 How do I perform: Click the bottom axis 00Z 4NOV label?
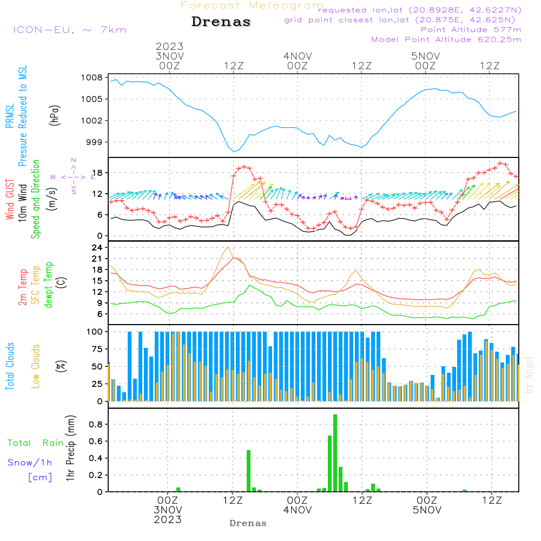(298, 505)
